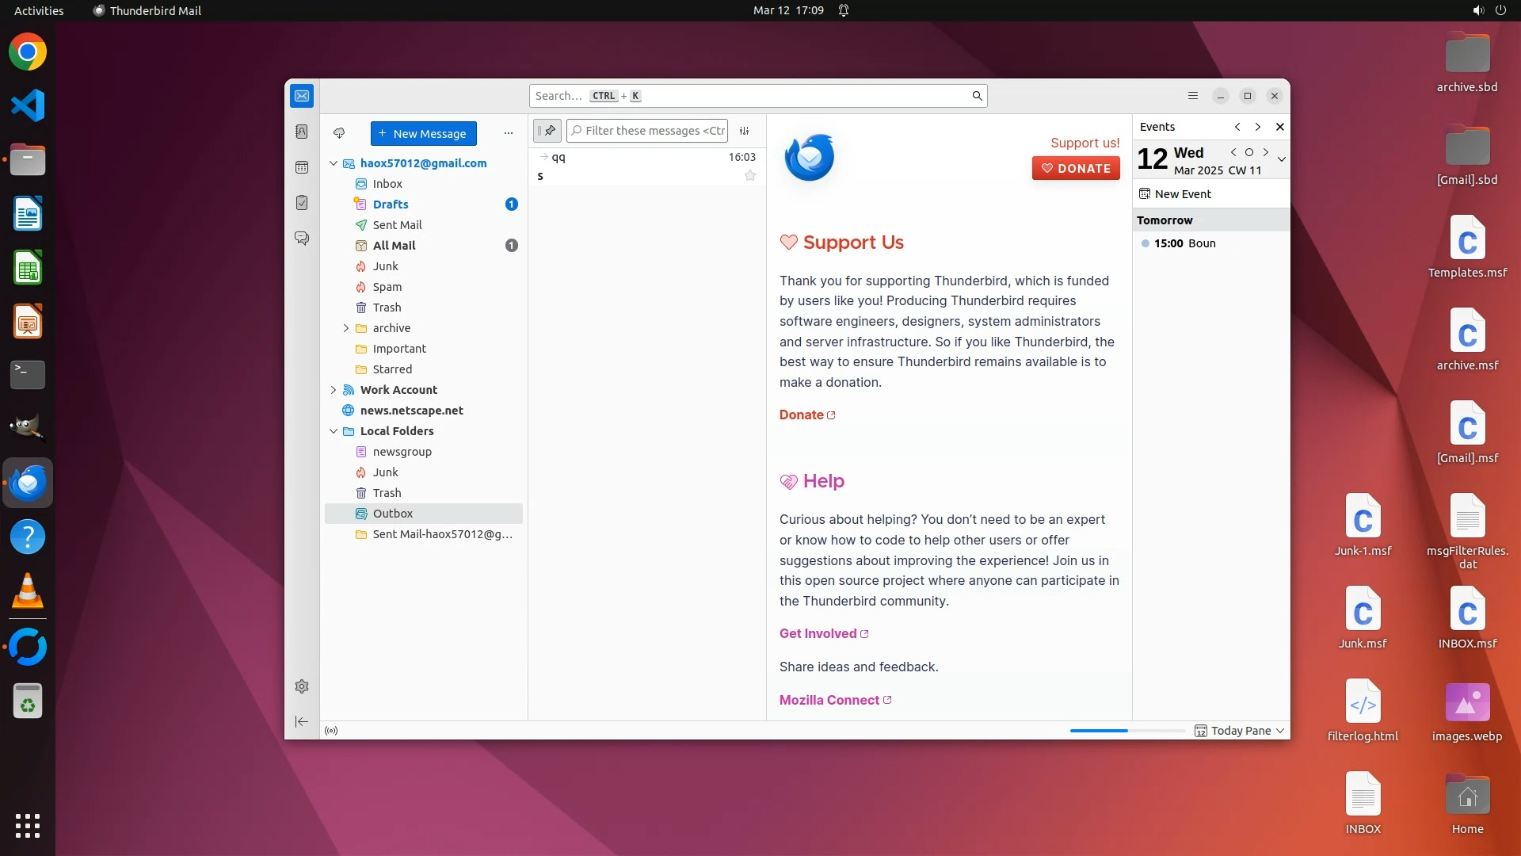This screenshot has height=856, width=1521.
Task: Collapse the spaces toolbar
Action: [302, 721]
